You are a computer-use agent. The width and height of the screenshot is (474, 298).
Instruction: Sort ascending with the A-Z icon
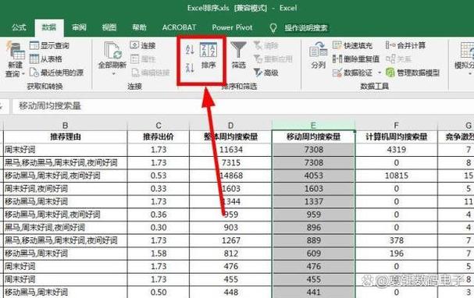tap(190, 49)
